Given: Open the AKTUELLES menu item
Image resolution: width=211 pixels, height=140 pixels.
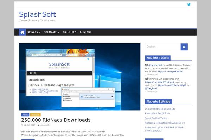Looking at the screenshot, I should click(x=69, y=32).
